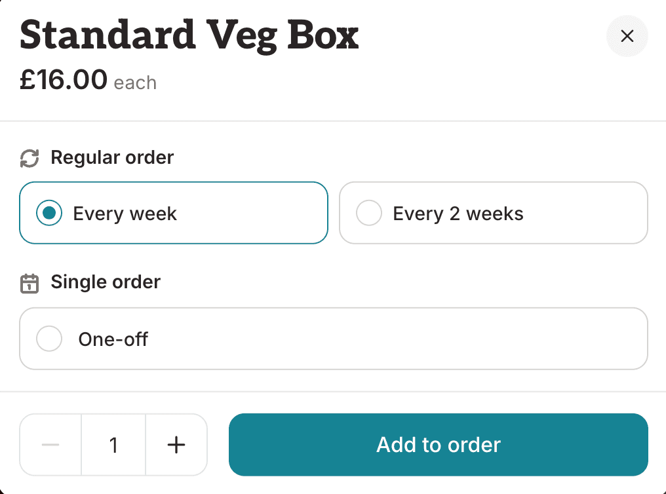Choose the One-off option card
The height and width of the screenshot is (494, 666).
[x=334, y=339]
